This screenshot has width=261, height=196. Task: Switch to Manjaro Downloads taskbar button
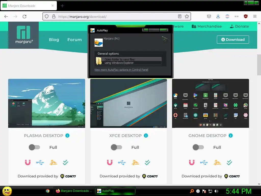(x=74, y=191)
